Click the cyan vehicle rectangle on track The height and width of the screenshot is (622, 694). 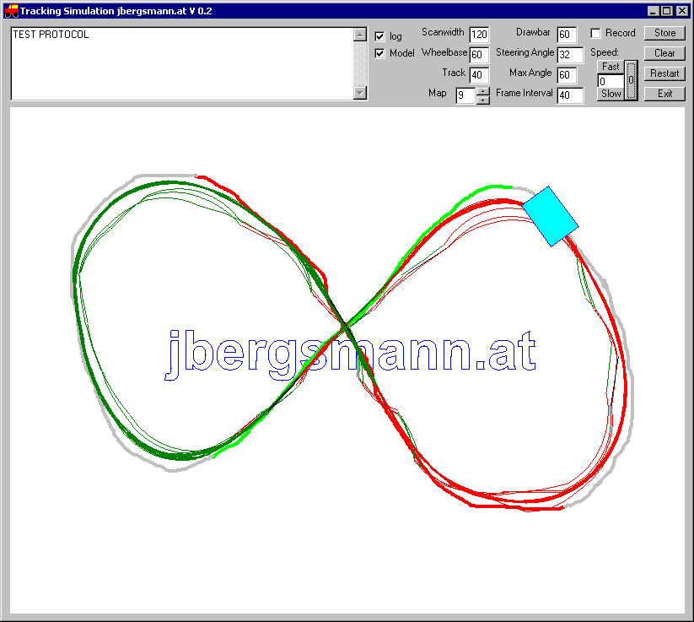[x=550, y=216]
